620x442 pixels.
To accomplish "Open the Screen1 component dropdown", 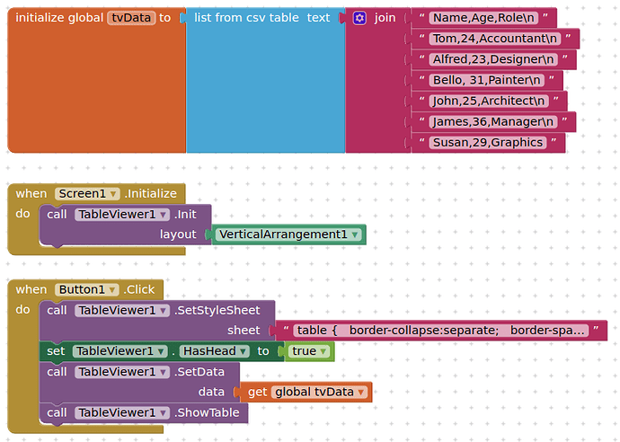I will coord(87,194).
